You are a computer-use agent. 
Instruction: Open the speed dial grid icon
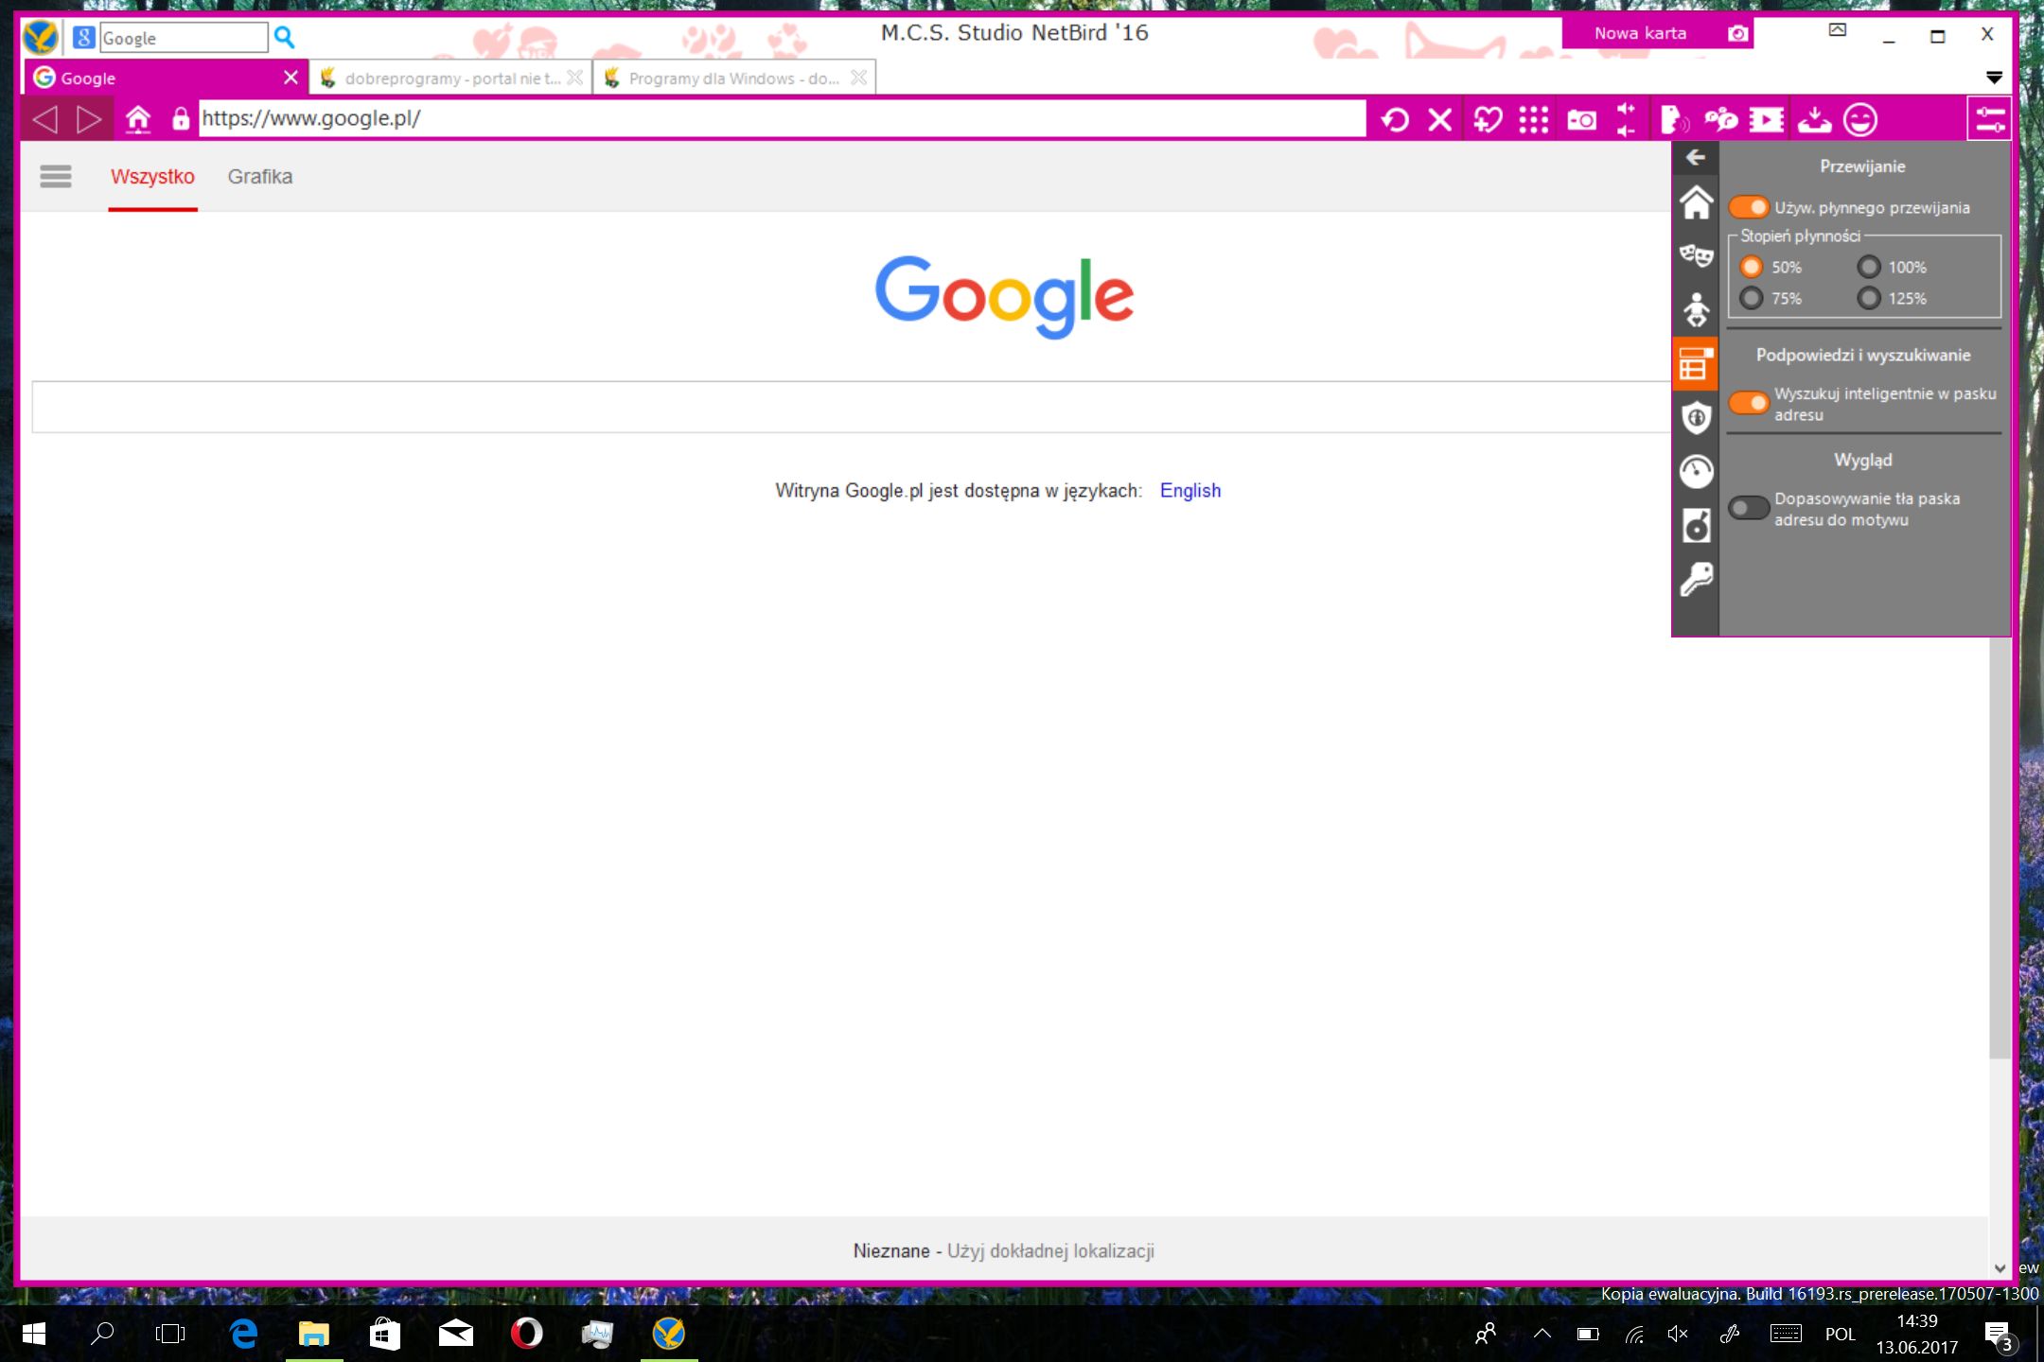point(1533,120)
